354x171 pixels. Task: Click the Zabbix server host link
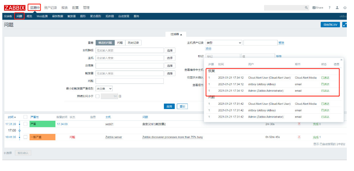tap(114, 137)
